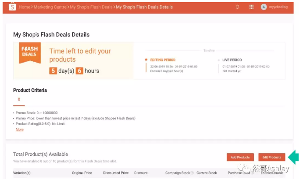Click My Shop's Flash Deals Details breadcrumb
303x179 pixels.
click(x=144, y=7)
